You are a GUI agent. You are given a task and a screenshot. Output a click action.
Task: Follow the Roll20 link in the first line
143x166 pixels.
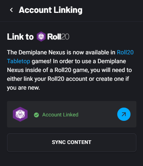125,53
